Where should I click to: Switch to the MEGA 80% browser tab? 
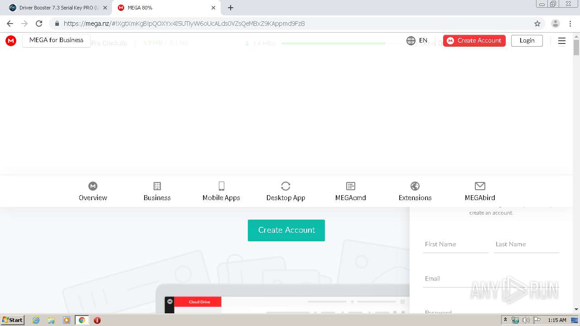(x=166, y=8)
